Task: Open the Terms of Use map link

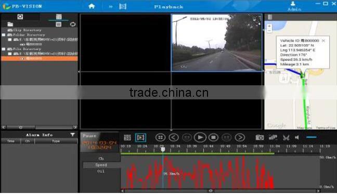Action: 326,128
